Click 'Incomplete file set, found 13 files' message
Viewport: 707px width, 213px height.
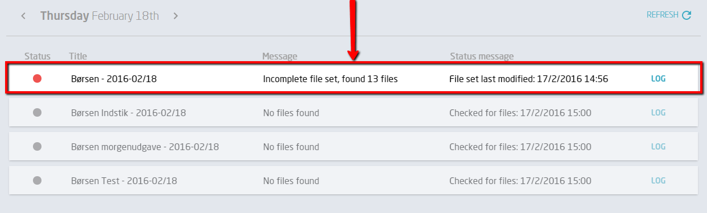330,79
